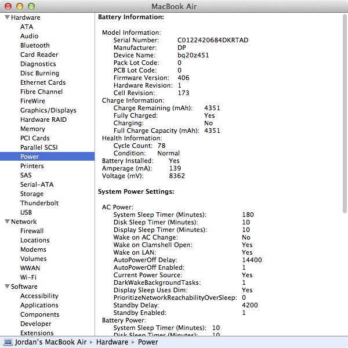Click Standby Delay value 4200
The image size is (348, 348).
pos(250,305)
